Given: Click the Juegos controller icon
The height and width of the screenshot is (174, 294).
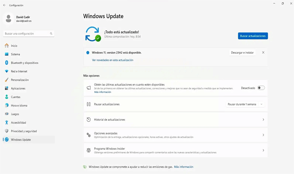Looking at the screenshot, I should [7, 114].
